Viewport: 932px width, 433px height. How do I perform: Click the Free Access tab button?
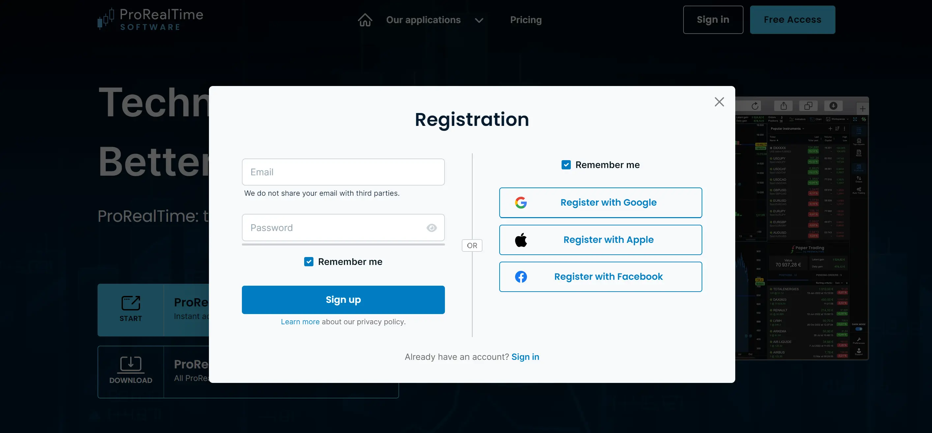click(793, 19)
